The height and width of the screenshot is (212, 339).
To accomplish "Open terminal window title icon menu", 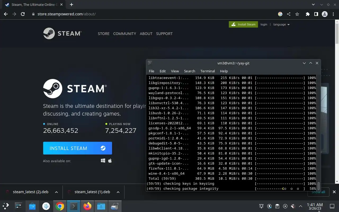I will click(x=150, y=63).
